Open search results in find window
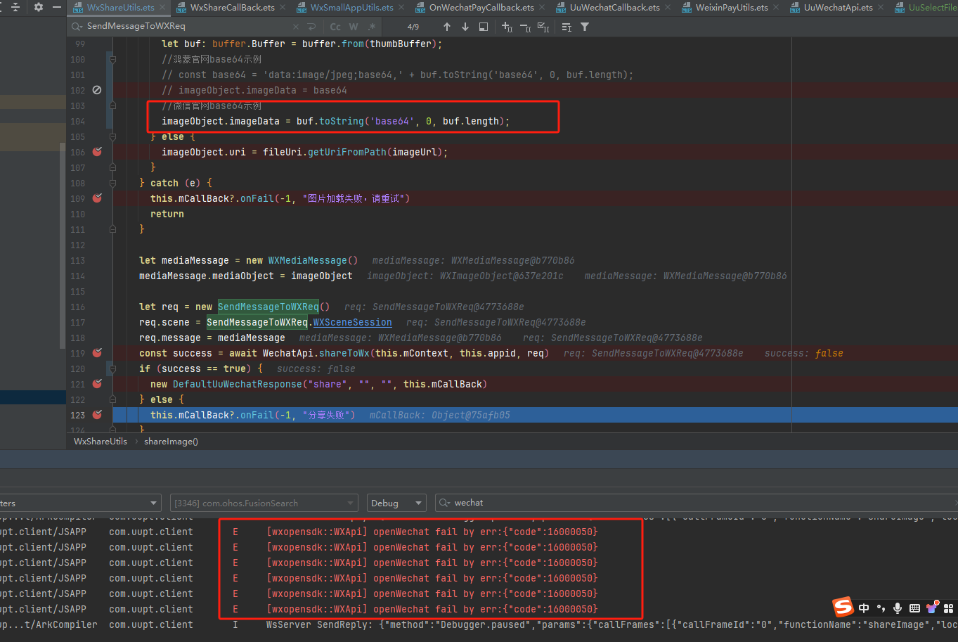This screenshot has height=642, width=958. click(484, 27)
